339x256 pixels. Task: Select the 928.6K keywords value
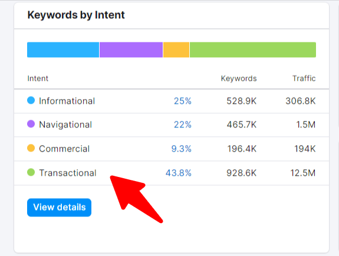click(242, 173)
